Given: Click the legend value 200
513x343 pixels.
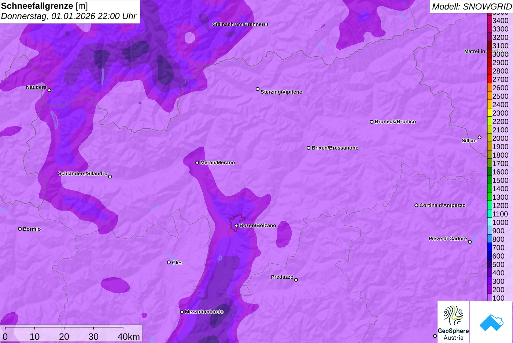Looking at the screenshot, I should pos(498,290).
